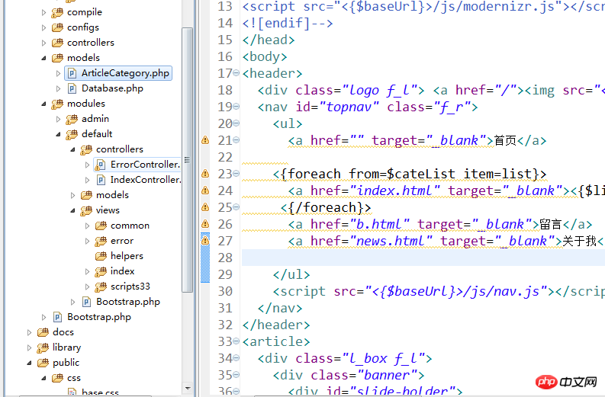Click the ErrorController file icon

tap(101, 165)
